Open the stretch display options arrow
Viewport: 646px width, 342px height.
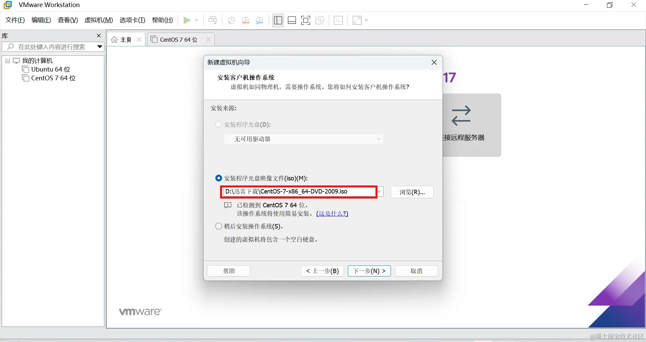[x=366, y=20]
